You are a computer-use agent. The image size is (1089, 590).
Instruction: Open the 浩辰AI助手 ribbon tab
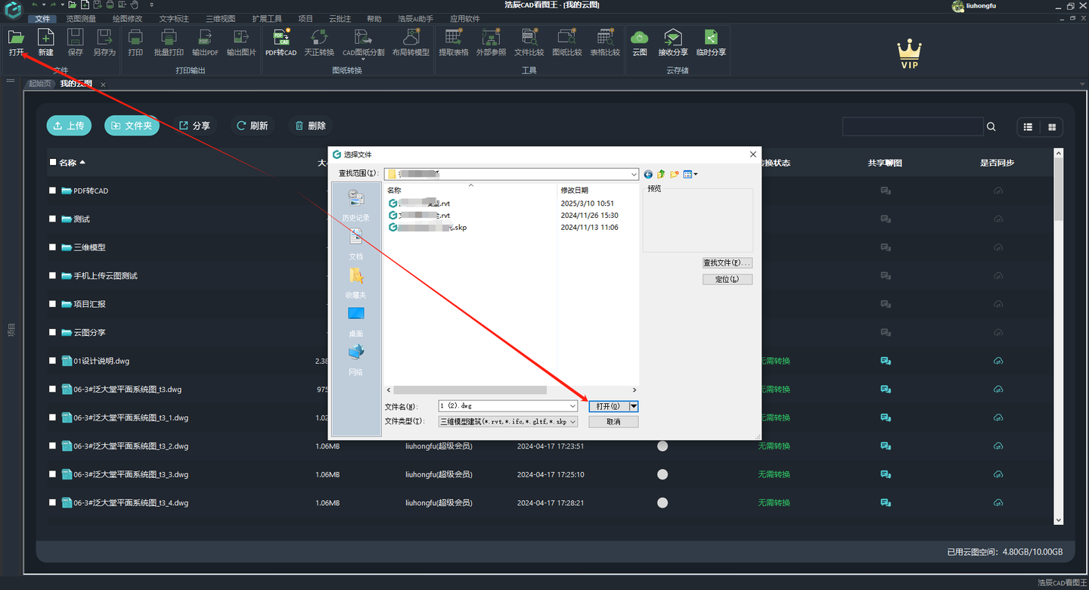[x=415, y=18]
